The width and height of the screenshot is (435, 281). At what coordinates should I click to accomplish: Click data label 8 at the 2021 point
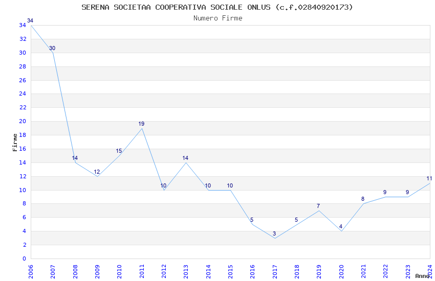click(x=363, y=199)
